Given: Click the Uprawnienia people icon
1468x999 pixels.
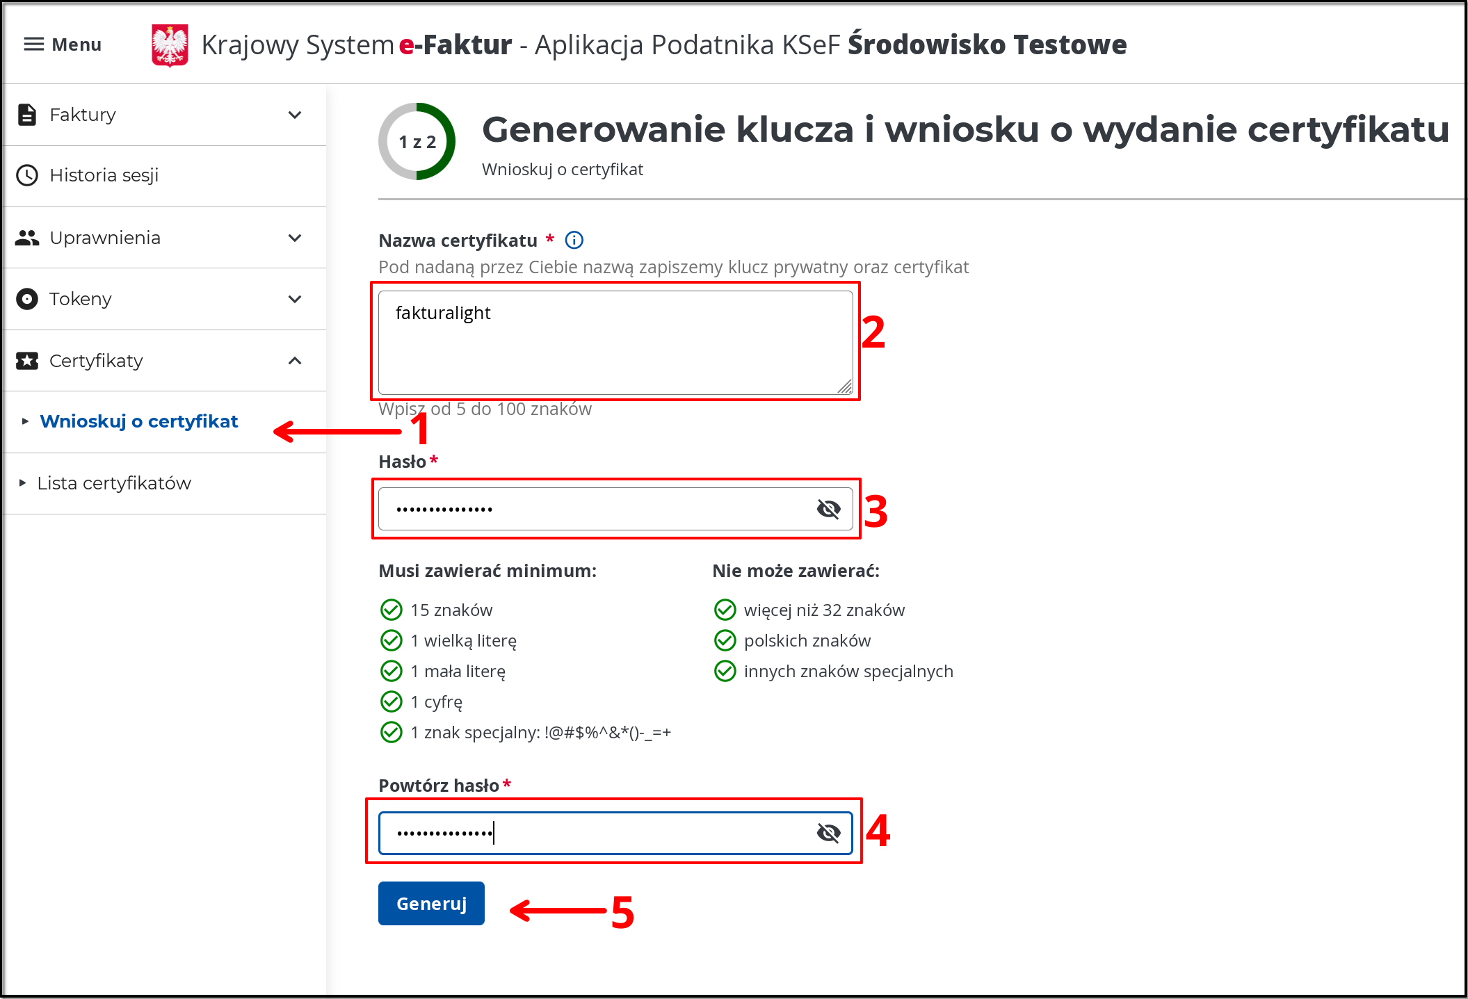Looking at the screenshot, I should (27, 238).
